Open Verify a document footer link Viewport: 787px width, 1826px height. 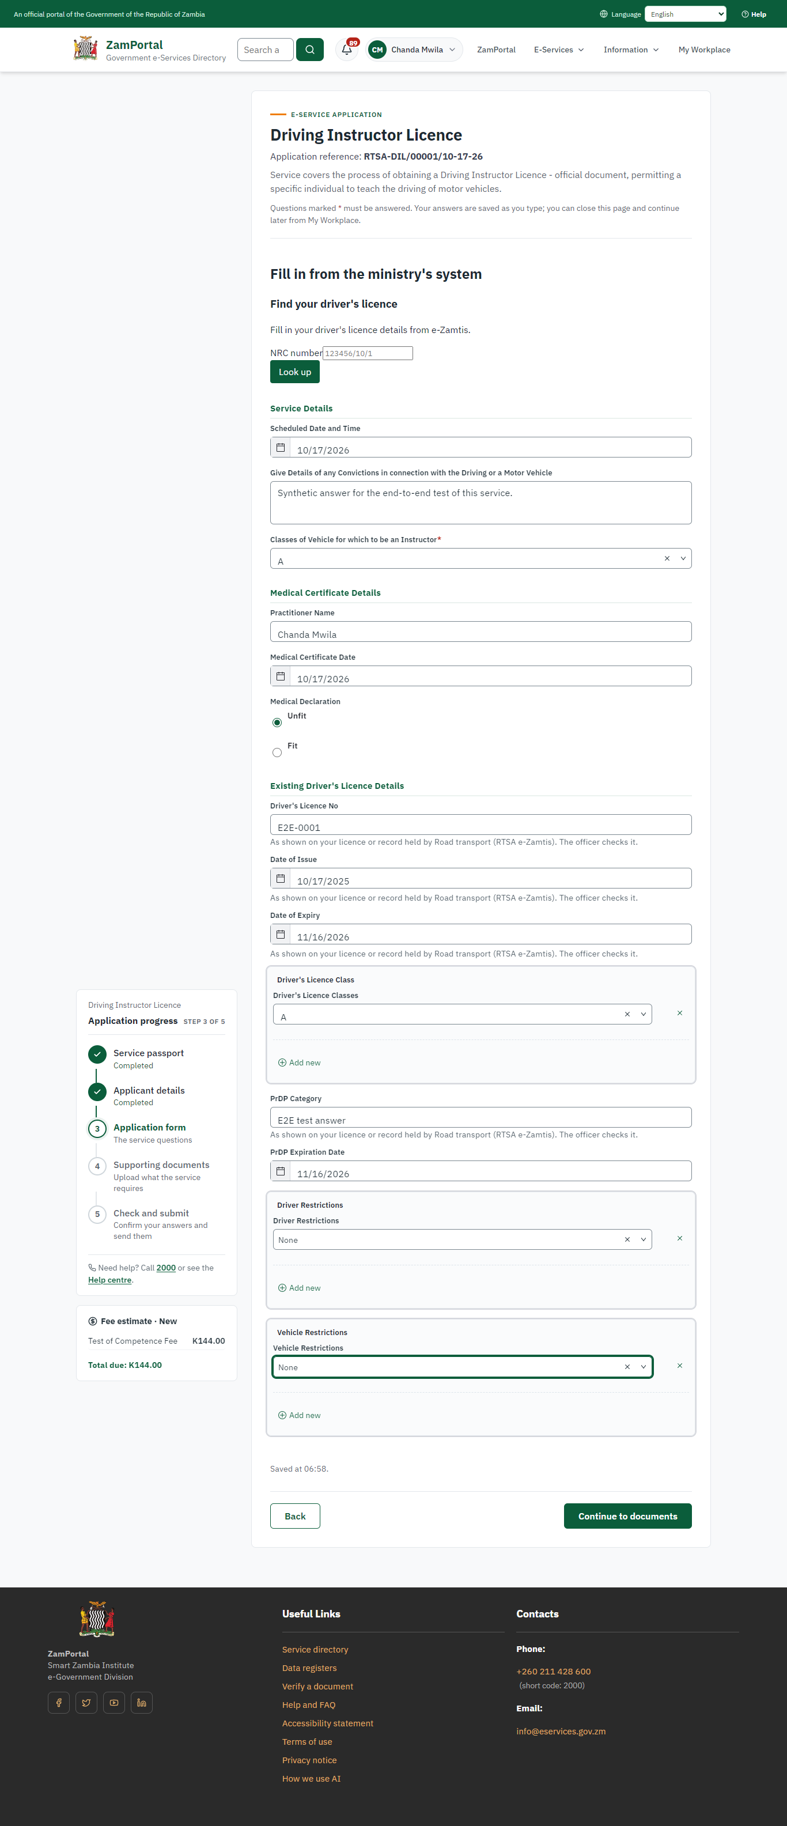pos(317,1687)
